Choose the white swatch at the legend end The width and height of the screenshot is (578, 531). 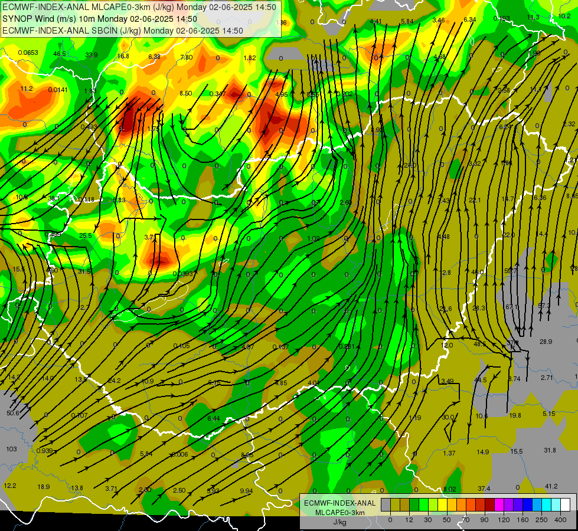click(x=565, y=504)
